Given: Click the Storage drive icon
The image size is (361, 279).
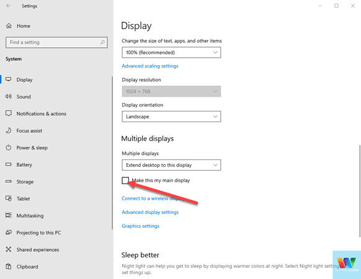Looking at the screenshot, I should click(9, 182).
